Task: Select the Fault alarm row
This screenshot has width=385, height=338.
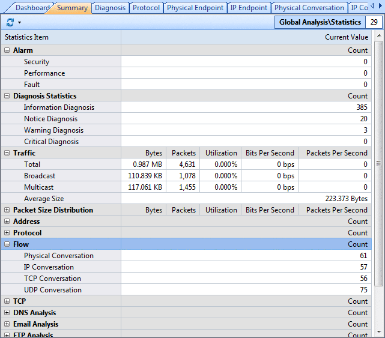Action: point(186,85)
